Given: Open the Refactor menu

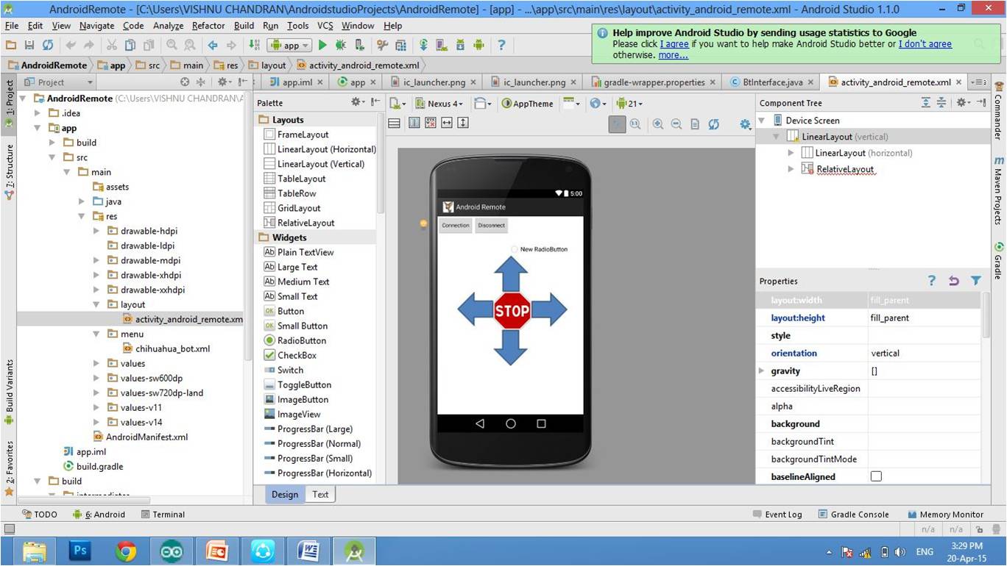Looking at the screenshot, I should (208, 26).
